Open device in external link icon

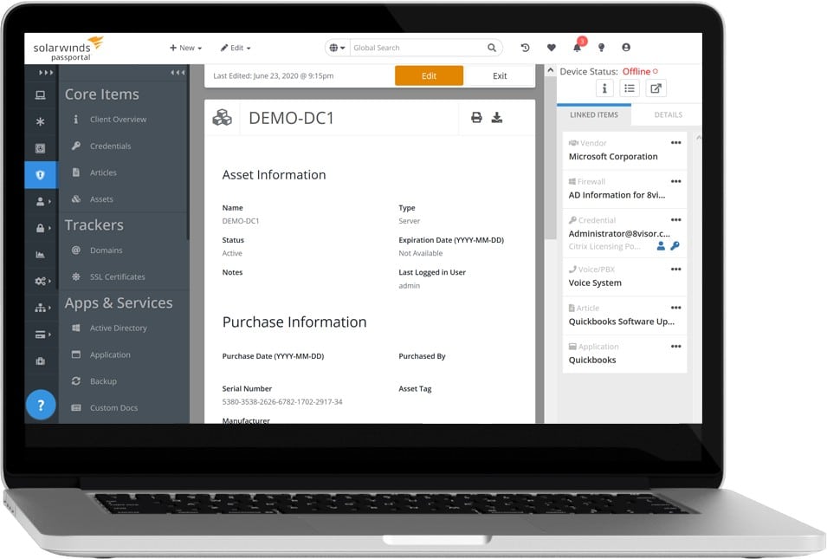coord(656,88)
